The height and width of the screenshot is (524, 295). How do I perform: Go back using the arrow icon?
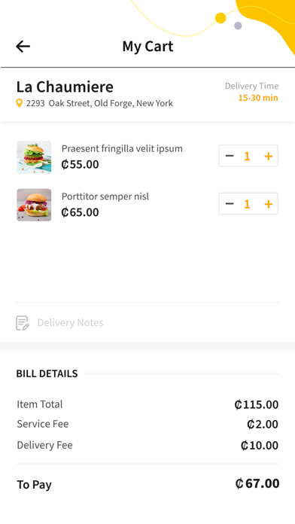click(x=23, y=47)
